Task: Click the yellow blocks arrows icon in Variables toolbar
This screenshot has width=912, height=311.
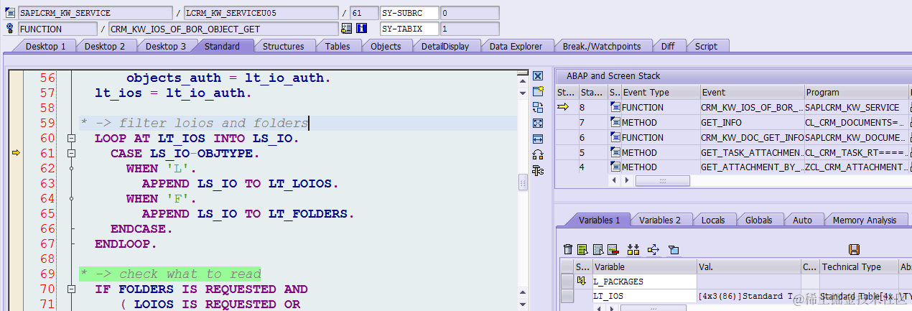Action: [x=633, y=249]
